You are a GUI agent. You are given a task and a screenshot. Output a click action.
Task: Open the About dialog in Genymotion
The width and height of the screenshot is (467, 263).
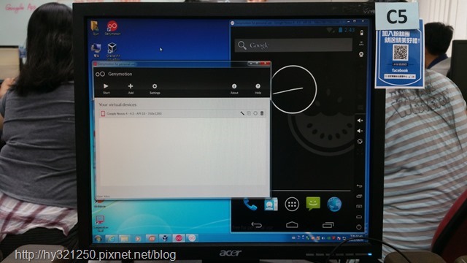pos(234,88)
